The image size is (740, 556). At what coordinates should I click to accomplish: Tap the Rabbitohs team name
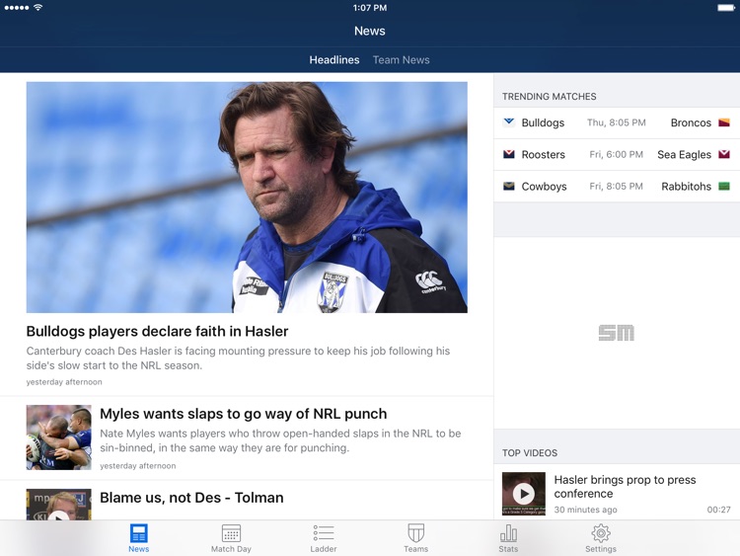[x=686, y=186]
